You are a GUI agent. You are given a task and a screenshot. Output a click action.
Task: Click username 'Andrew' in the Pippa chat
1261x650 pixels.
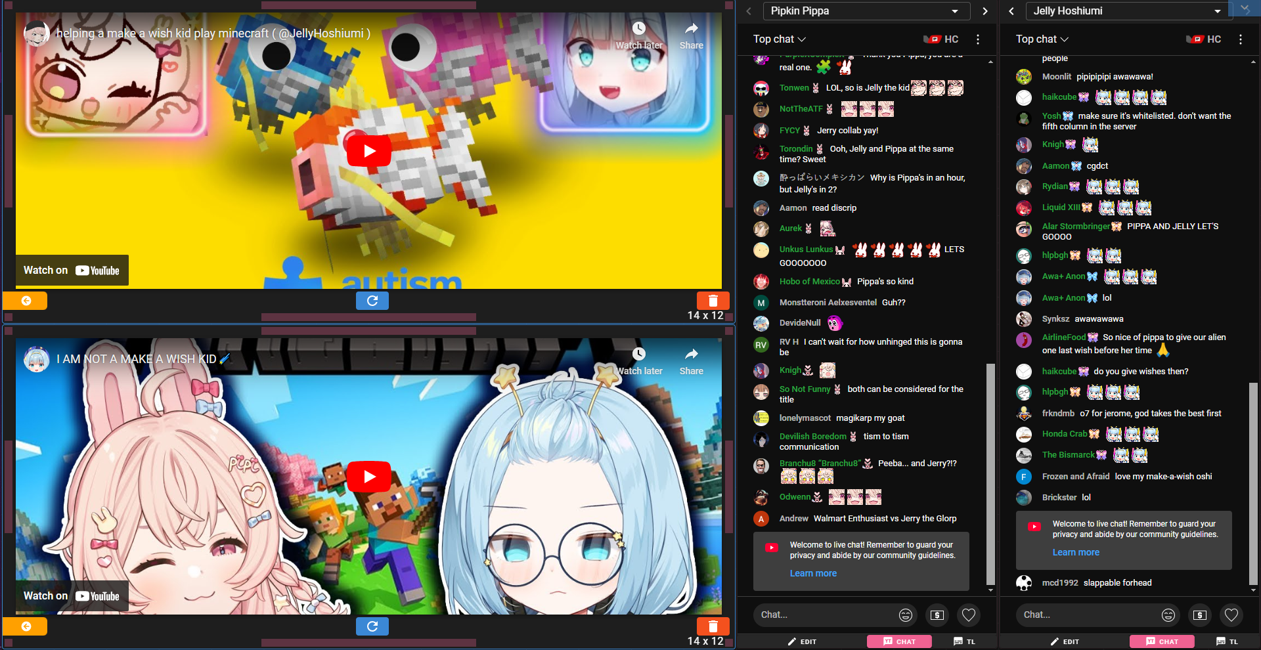click(793, 519)
